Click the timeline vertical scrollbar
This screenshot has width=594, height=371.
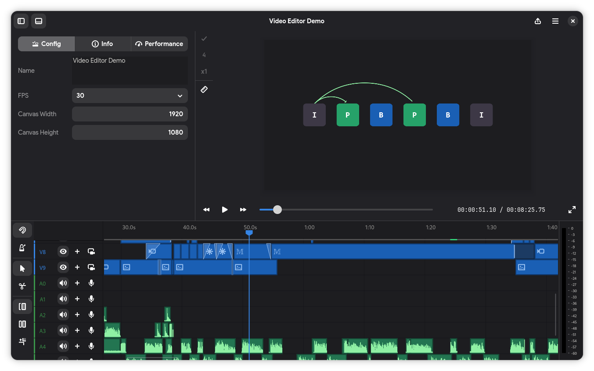555,314
